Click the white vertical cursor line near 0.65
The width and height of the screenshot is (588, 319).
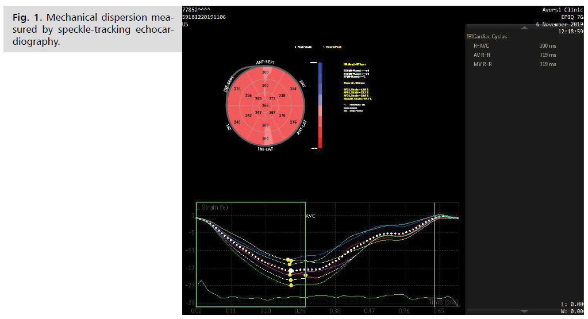[x=435, y=255]
